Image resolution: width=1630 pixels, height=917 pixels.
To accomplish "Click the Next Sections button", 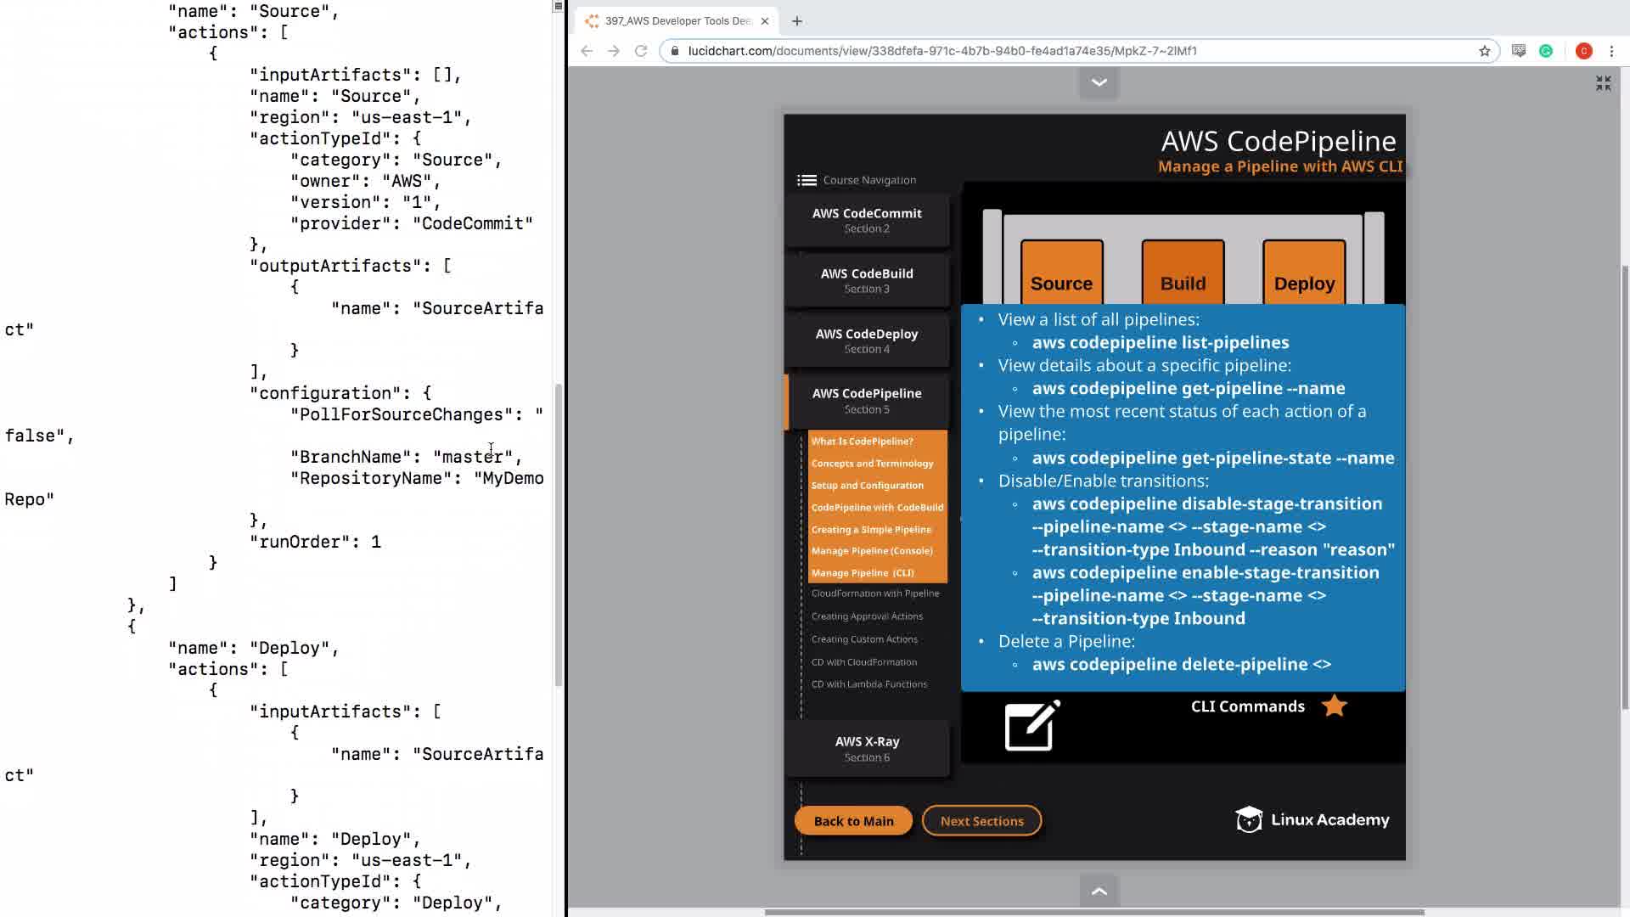I will tap(981, 821).
